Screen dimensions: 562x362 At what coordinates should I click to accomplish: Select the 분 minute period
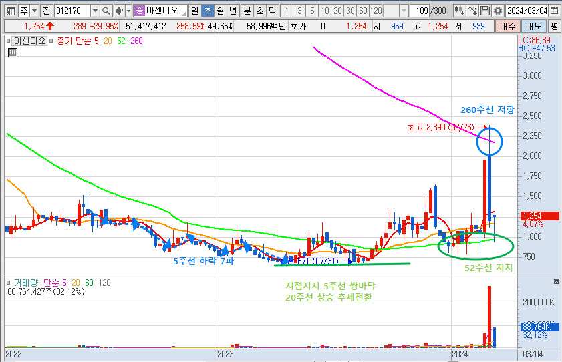(x=247, y=11)
